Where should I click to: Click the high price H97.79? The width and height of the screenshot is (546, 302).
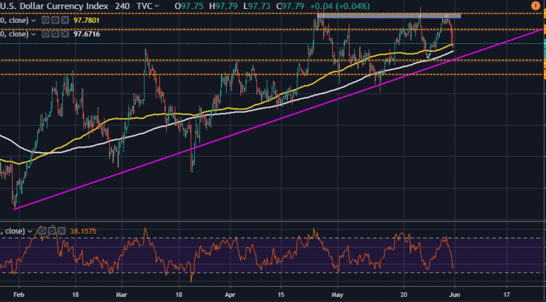pyautogui.click(x=223, y=6)
